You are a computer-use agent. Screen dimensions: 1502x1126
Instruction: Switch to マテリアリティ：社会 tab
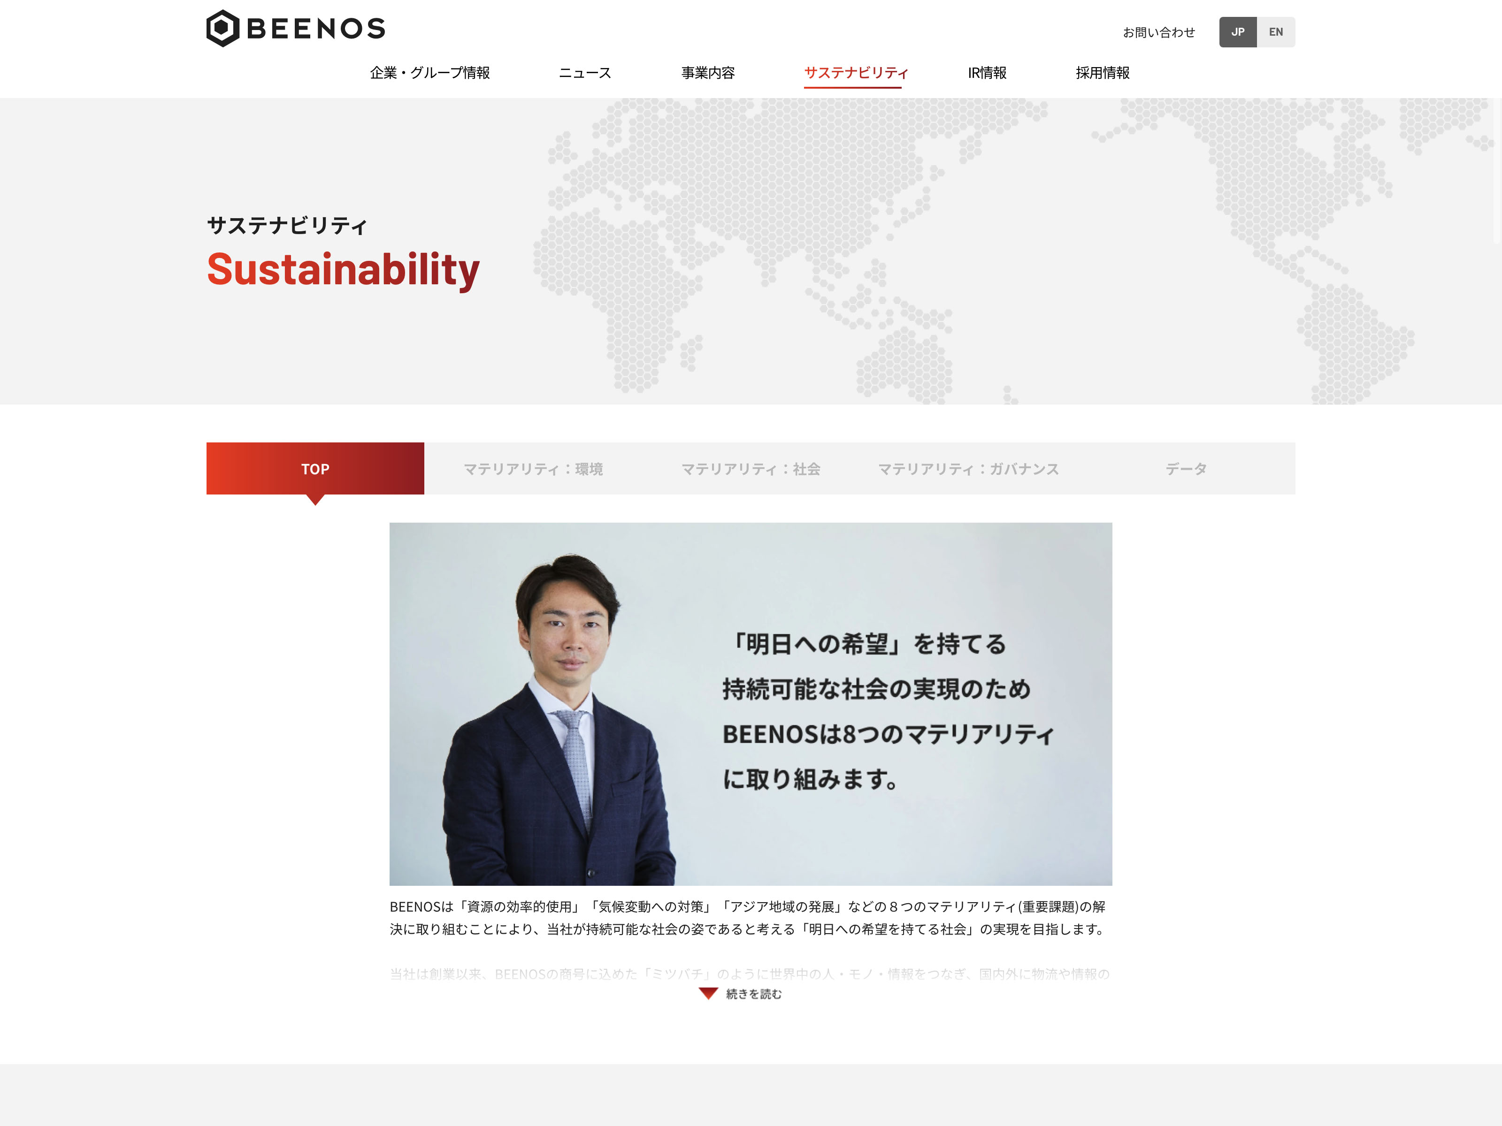click(x=751, y=468)
